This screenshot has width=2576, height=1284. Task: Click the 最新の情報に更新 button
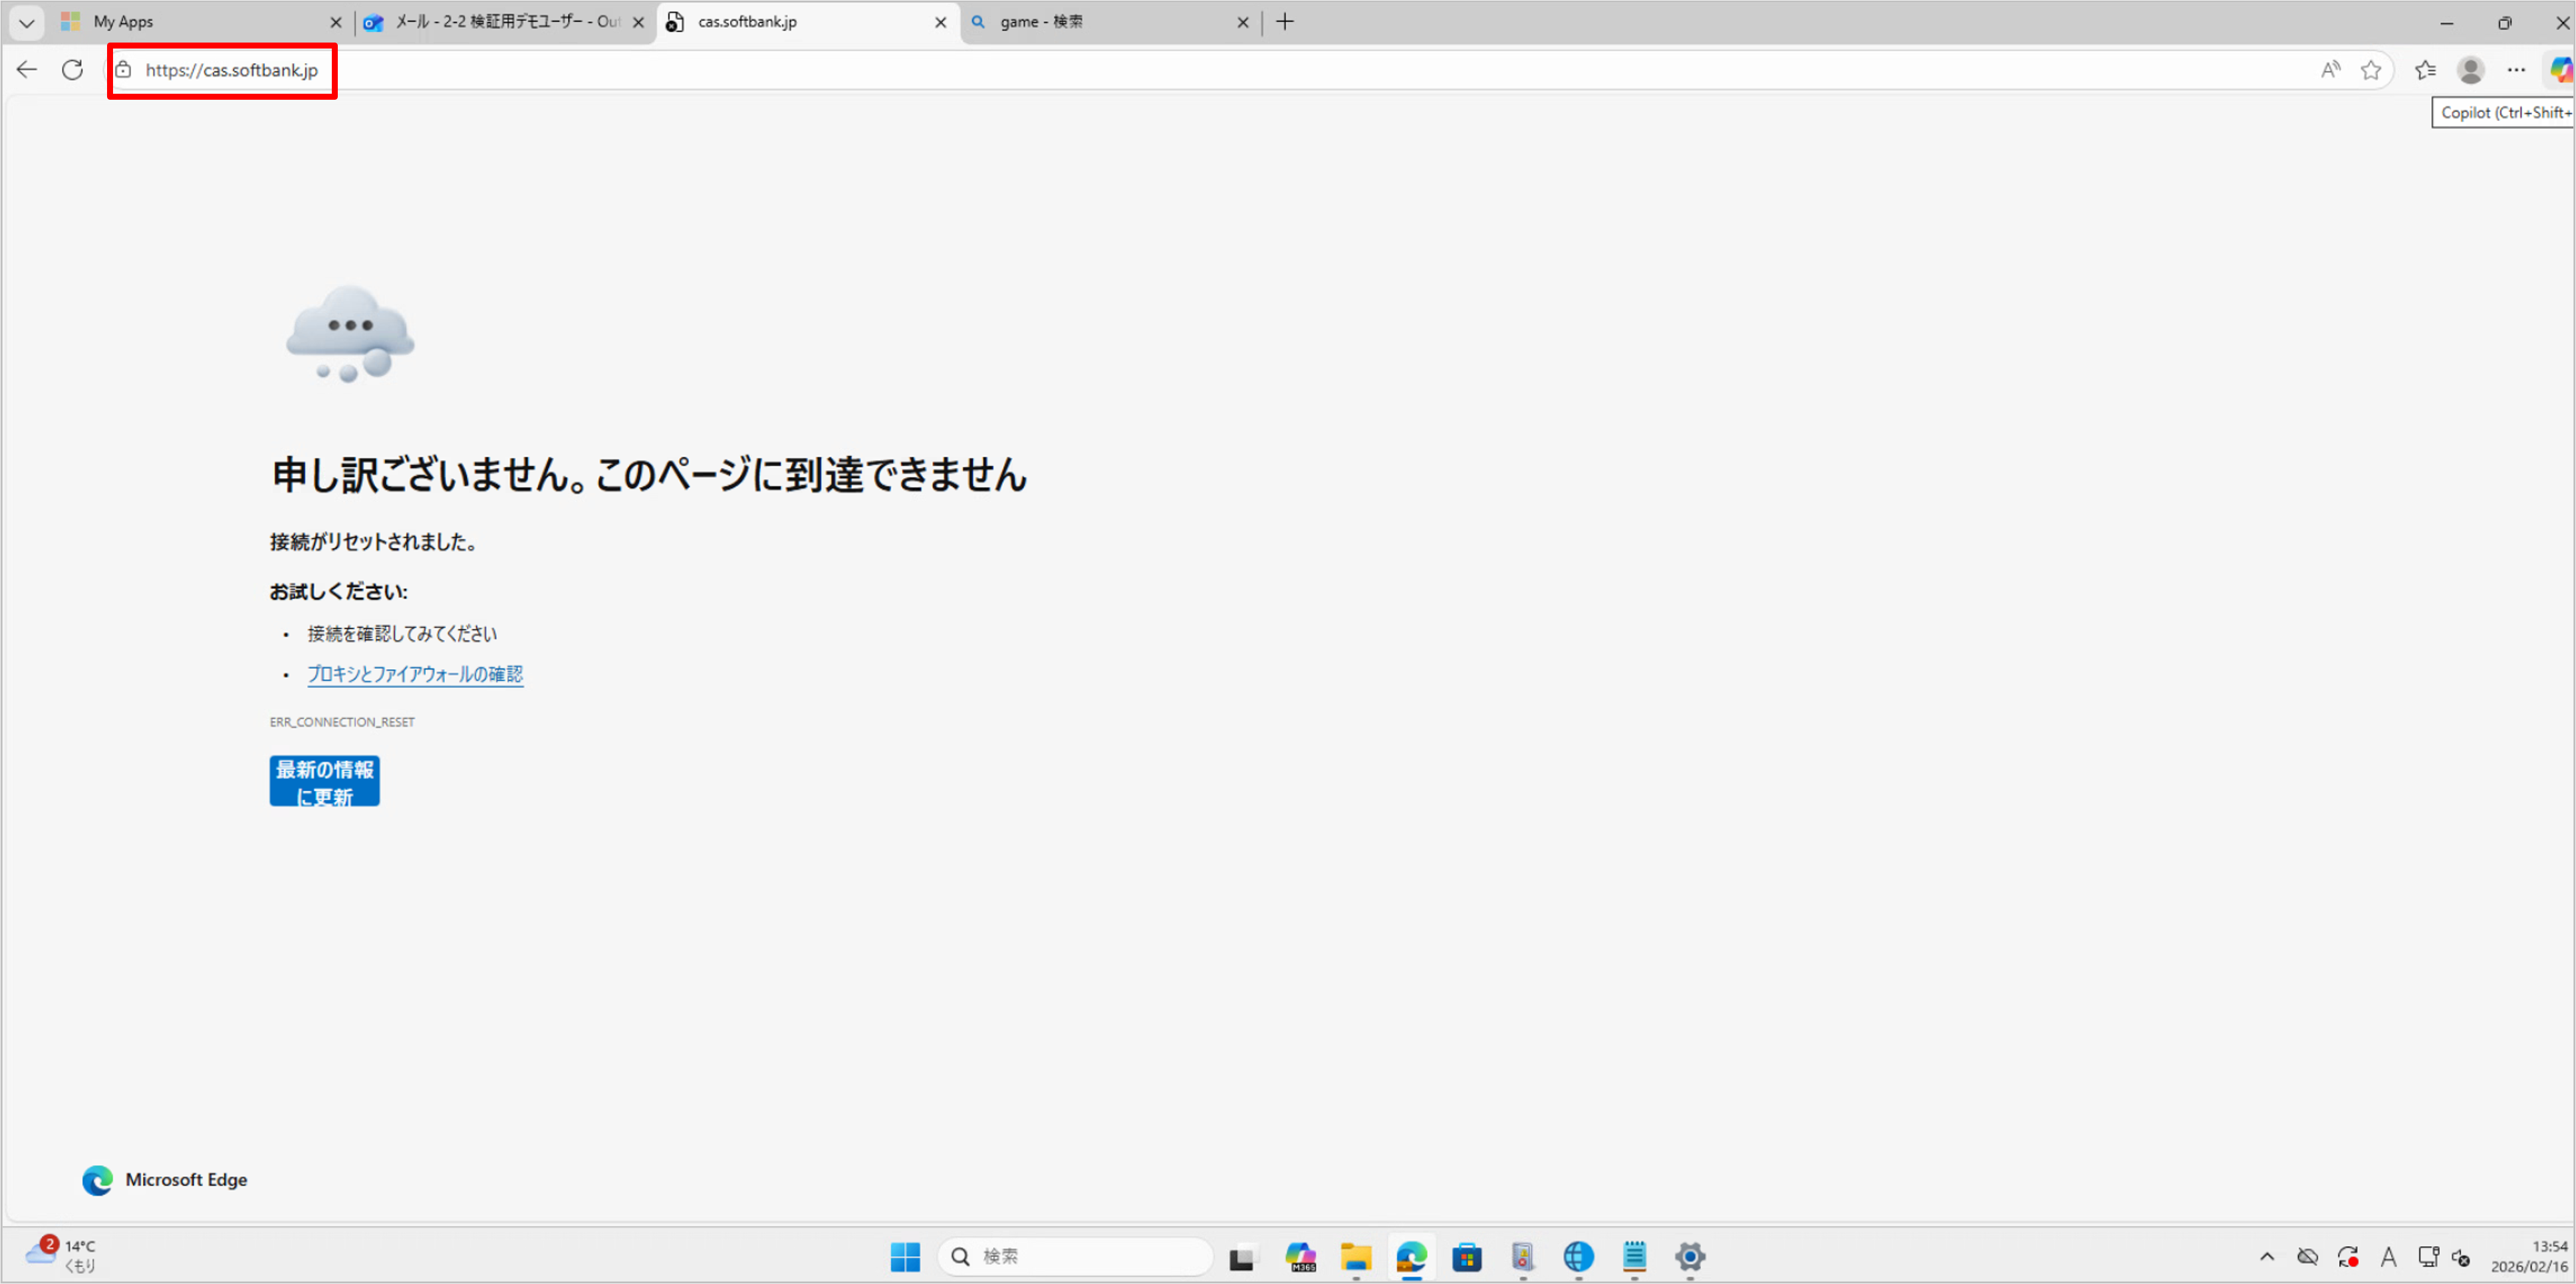click(324, 781)
